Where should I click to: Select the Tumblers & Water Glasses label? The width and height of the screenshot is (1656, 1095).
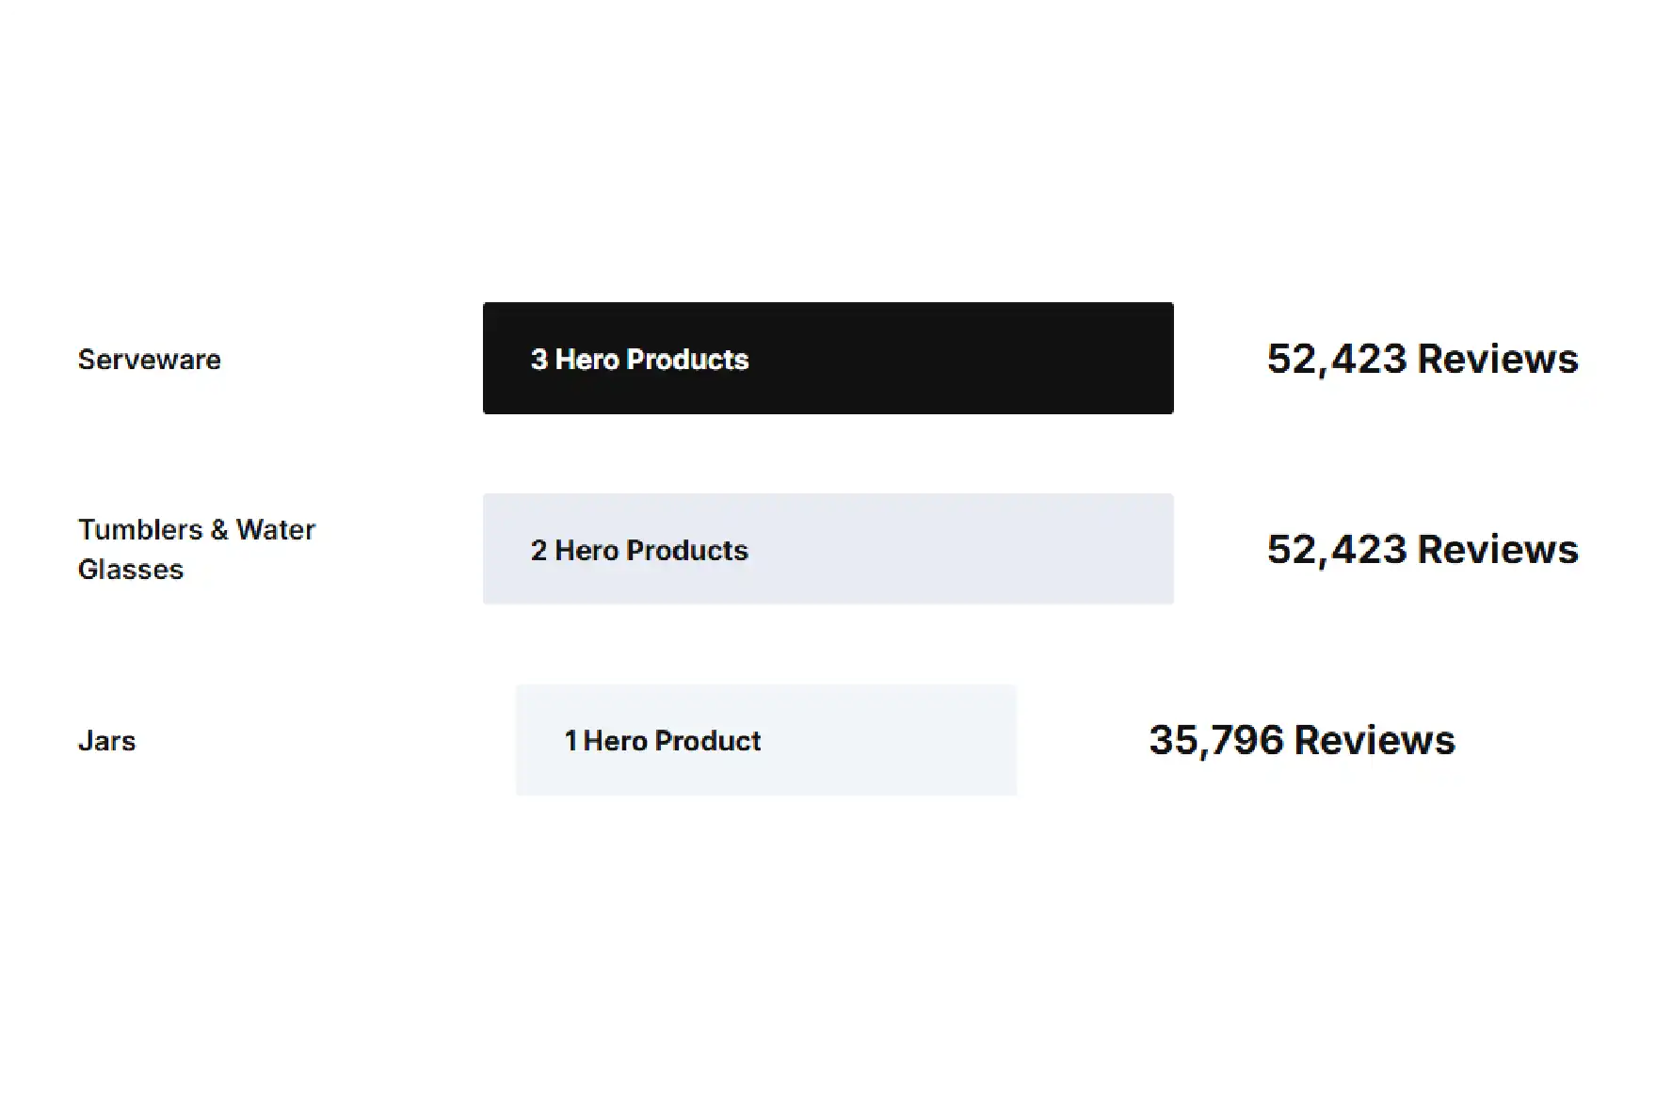(x=196, y=549)
